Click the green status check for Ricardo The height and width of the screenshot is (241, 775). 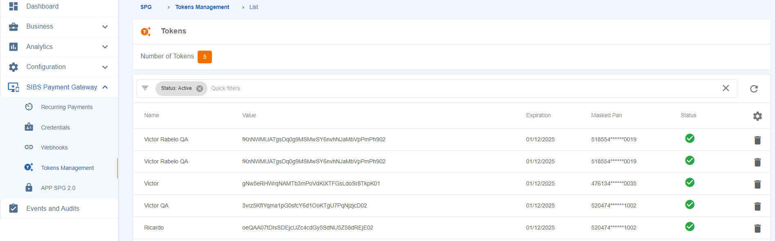[689, 227]
